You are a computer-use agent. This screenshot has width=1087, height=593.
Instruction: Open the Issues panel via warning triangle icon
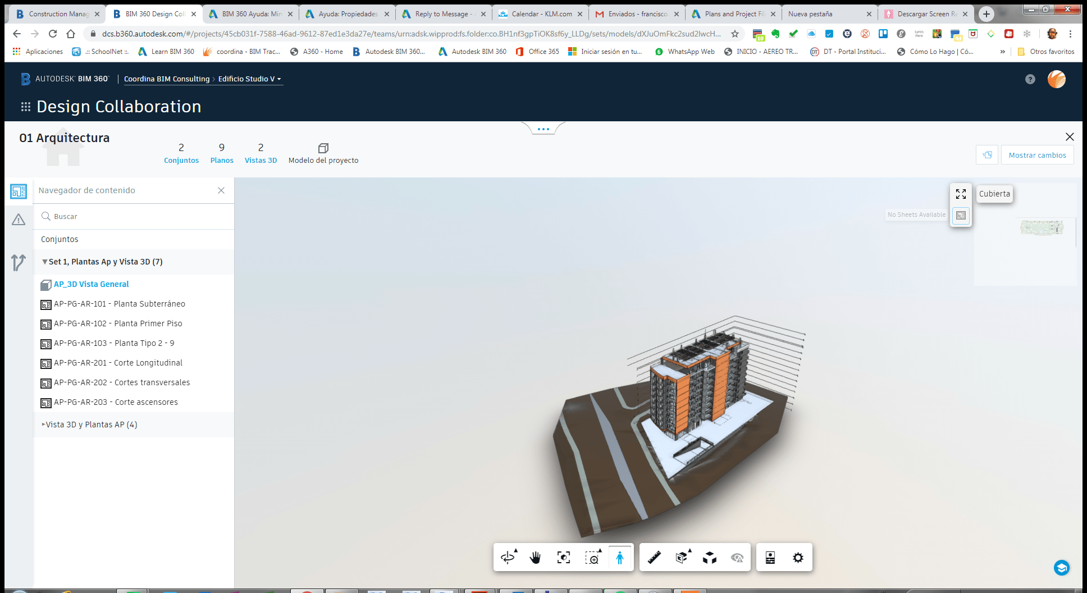pyautogui.click(x=19, y=219)
